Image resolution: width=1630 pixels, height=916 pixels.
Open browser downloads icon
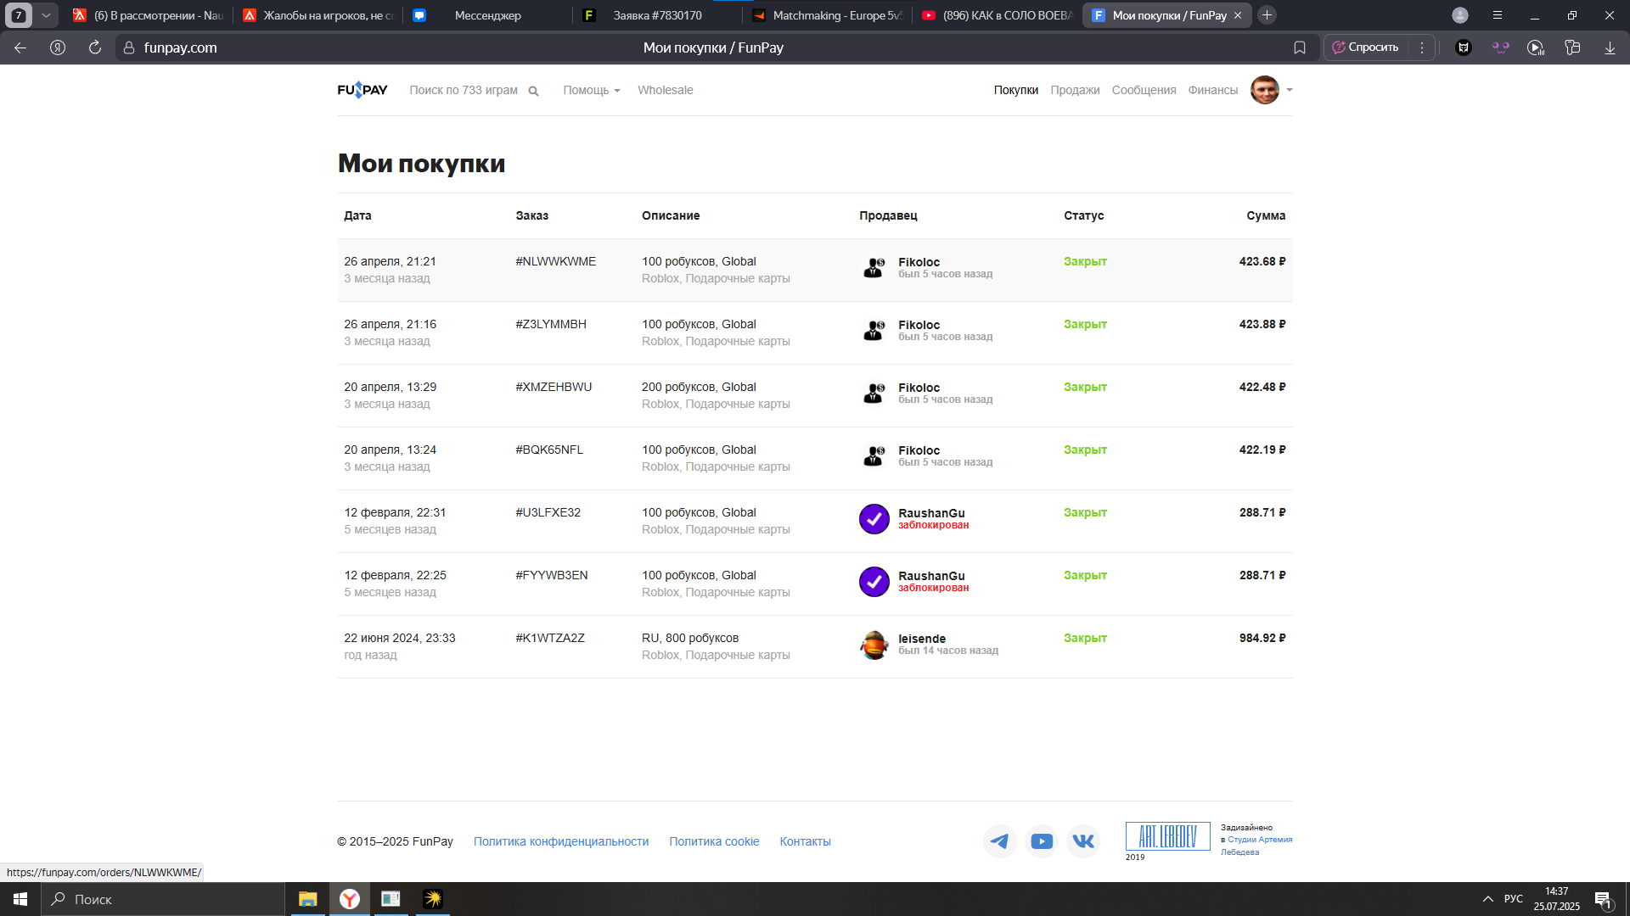[1610, 47]
